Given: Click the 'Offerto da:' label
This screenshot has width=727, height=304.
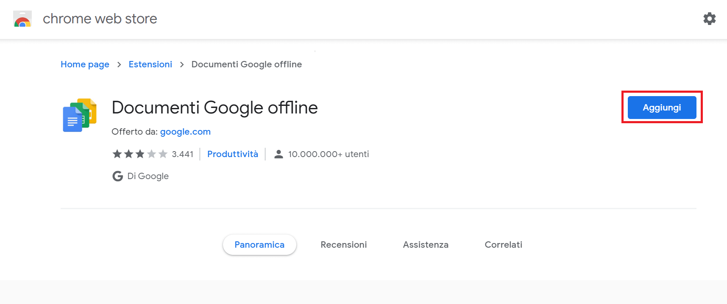Looking at the screenshot, I should pos(134,132).
